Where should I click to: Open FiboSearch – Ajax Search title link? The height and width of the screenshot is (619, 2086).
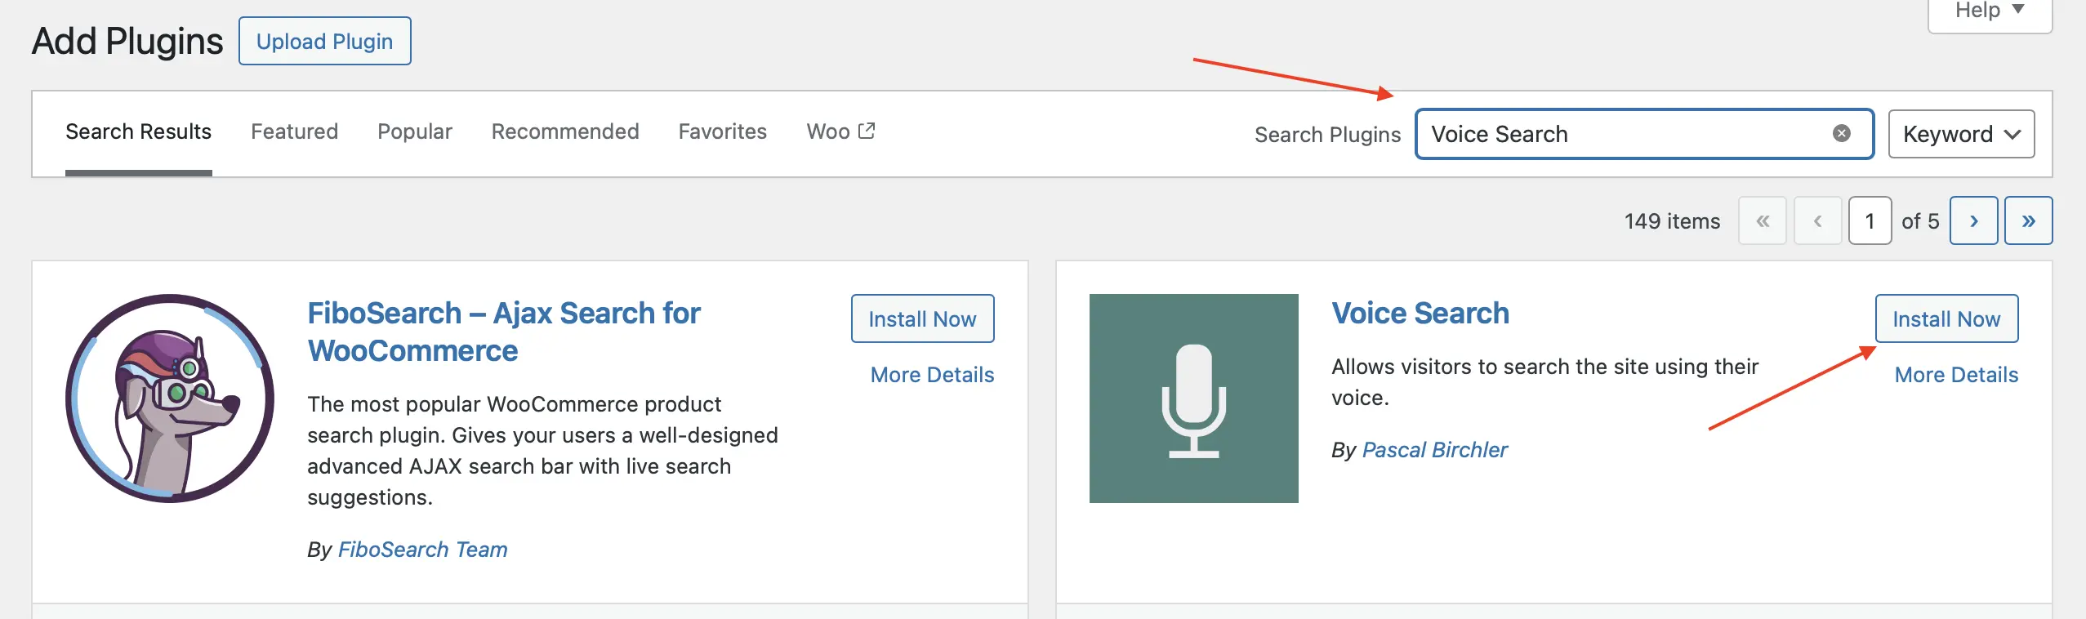504,332
